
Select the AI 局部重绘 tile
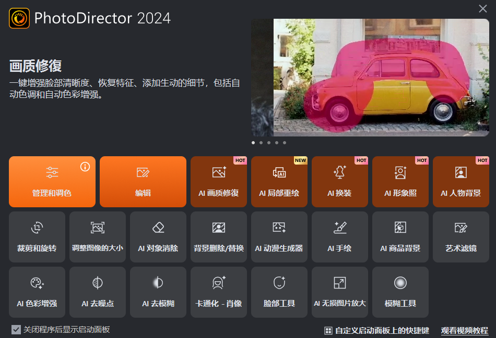pos(279,182)
